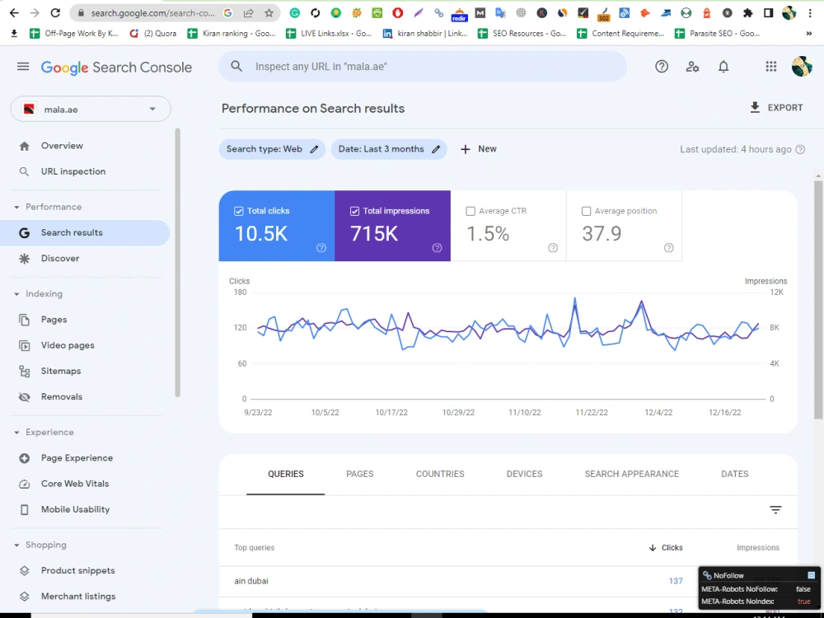This screenshot has width=824, height=618.
Task: Edit the Search type Web filter
Action: point(272,149)
